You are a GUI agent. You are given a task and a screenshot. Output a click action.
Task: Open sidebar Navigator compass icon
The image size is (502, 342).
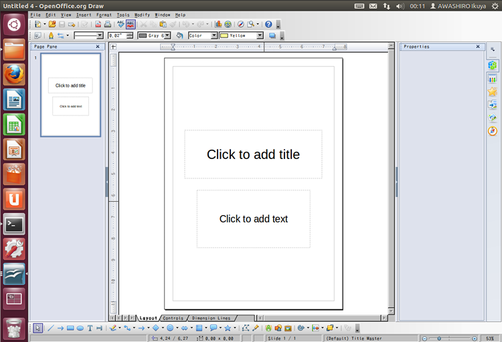click(x=493, y=131)
